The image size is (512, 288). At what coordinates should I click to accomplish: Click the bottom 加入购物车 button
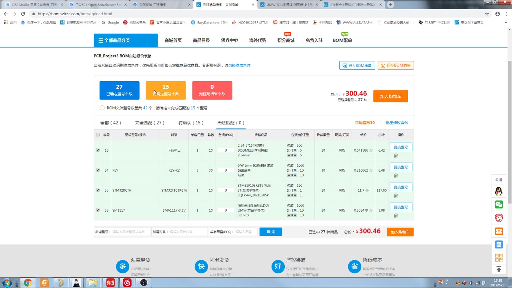[x=400, y=232]
